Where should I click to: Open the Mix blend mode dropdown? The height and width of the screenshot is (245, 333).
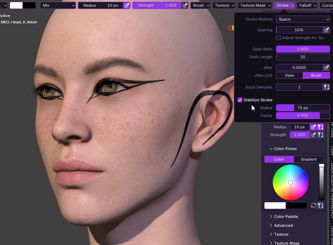[58, 5]
